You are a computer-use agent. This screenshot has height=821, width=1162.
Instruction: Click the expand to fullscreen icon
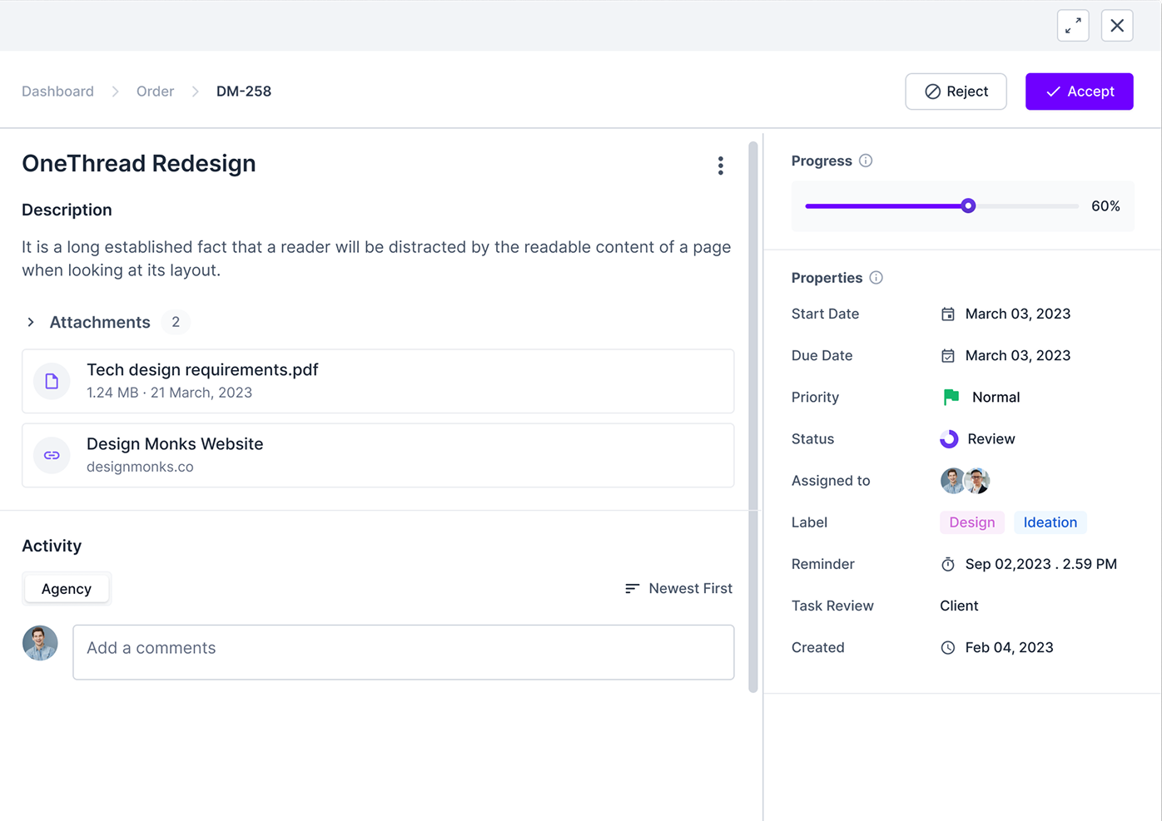click(1073, 26)
